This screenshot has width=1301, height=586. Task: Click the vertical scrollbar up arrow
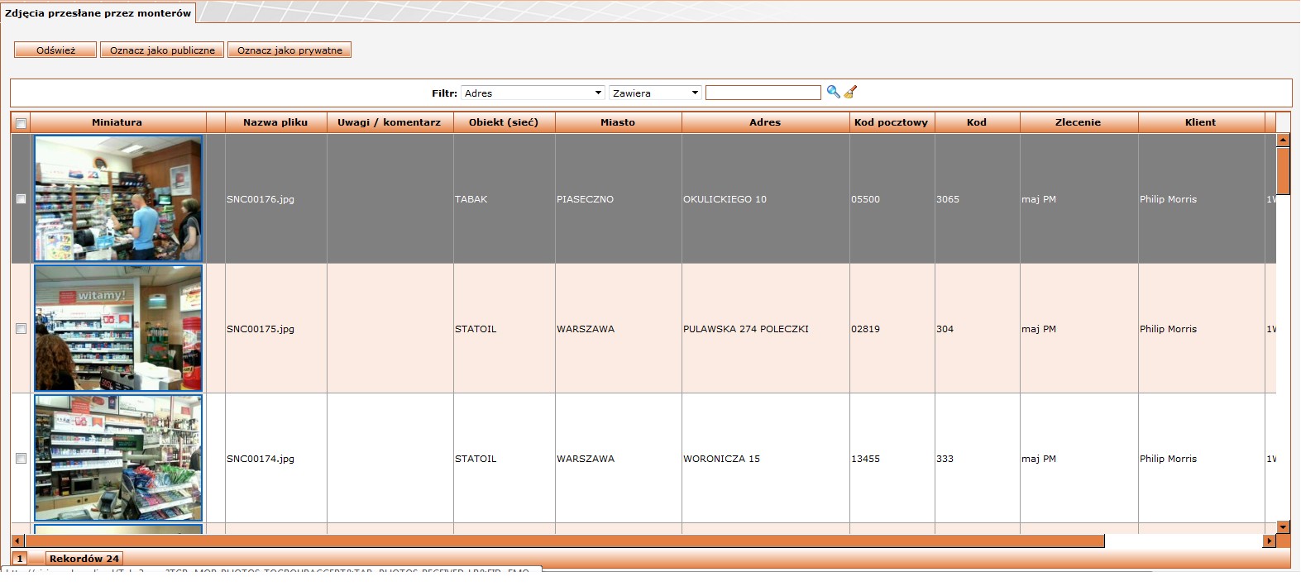(1283, 141)
